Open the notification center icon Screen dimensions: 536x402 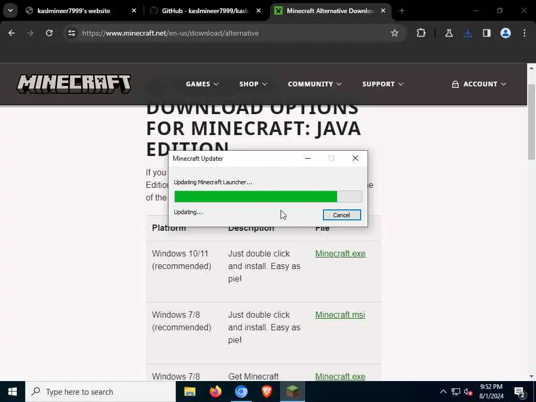[x=520, y=392]
